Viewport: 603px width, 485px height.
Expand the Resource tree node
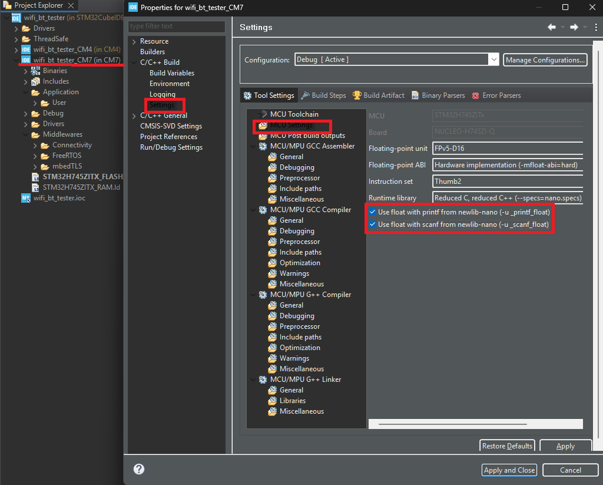tap(134, 41)
